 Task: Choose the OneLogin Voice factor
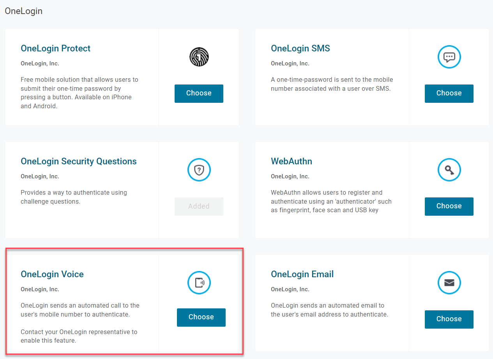pyautogui.click(x=201, y=317)
